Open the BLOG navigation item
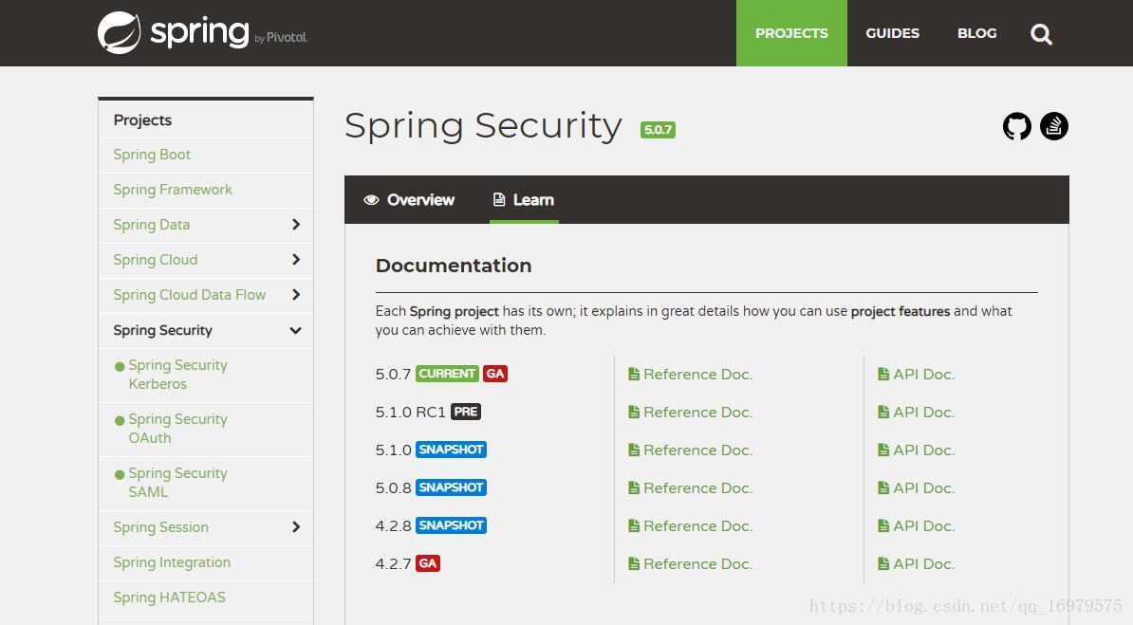1133x625 pixels. [x=977, y=33]
